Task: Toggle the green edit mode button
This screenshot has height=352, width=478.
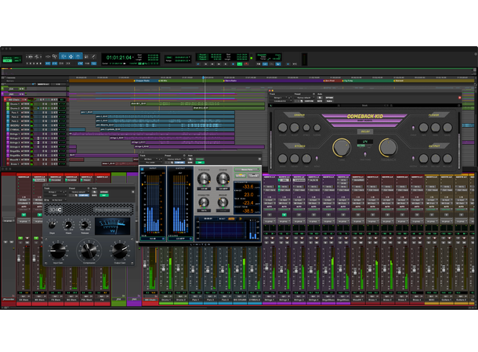Action: coord(7,60)
